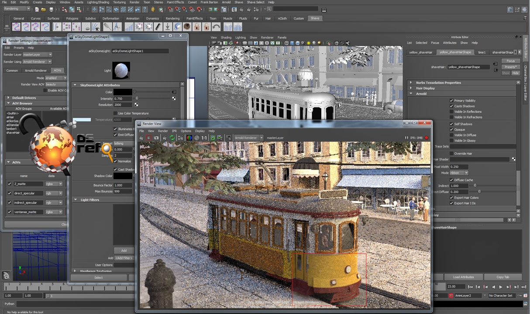Open the Paint Effects menu
This screenshot has height=314, width=530.
(176, 2)
